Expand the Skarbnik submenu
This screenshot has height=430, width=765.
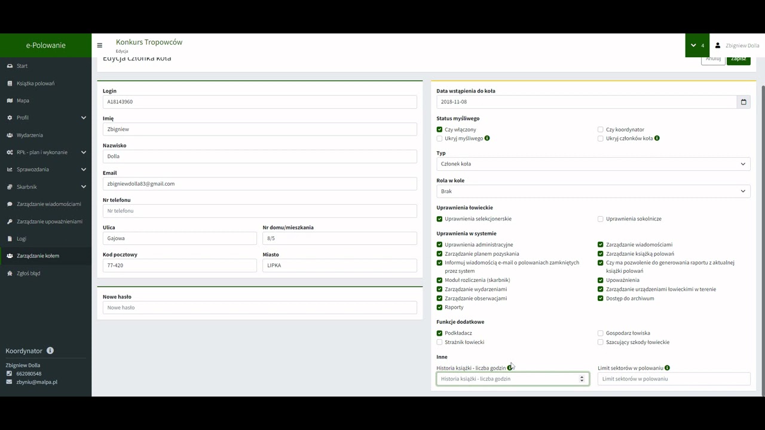click(84, 187)
